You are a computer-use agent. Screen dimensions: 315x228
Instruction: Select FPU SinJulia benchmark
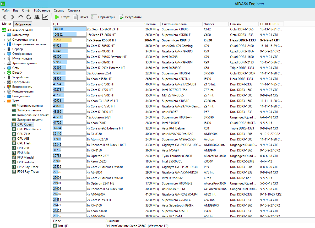(25, 162)
